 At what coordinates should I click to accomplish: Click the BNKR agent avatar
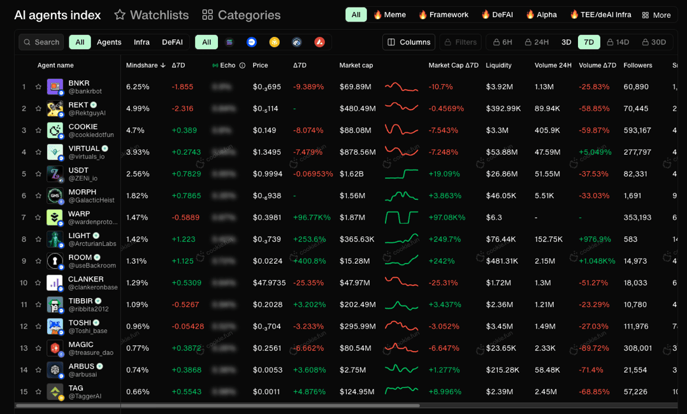[x=55, y=87]
